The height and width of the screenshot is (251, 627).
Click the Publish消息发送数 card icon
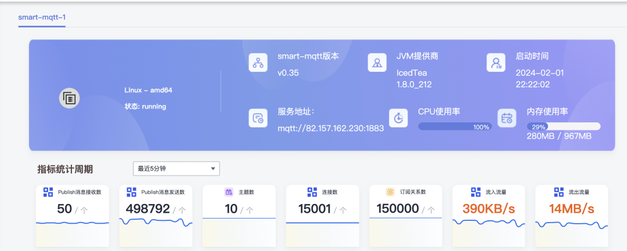[x=131, y=192]
